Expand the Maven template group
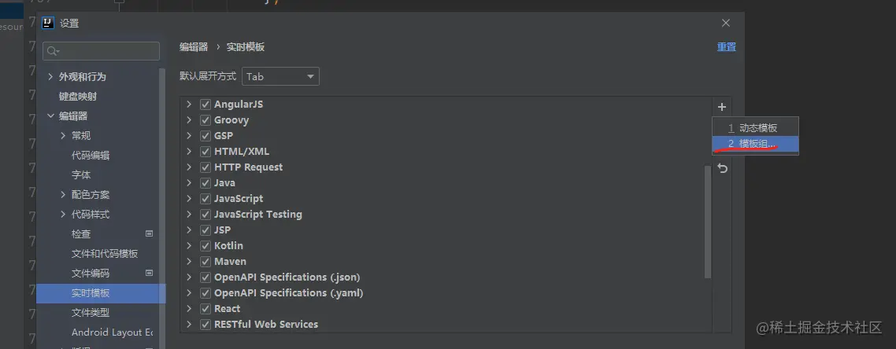 pyautogui.click(x=189, y=262)
